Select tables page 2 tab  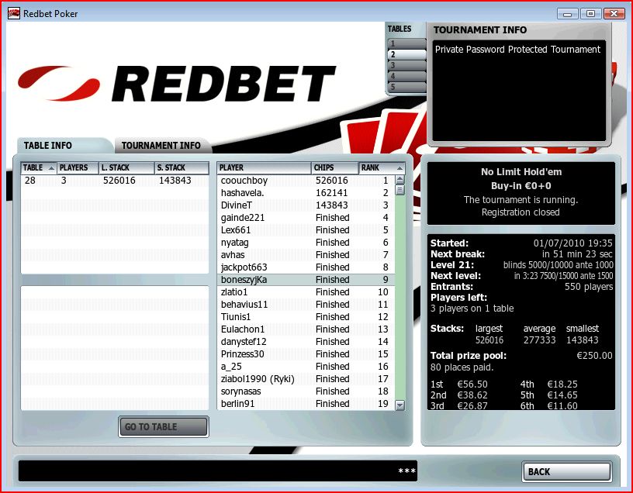[406, 54]
